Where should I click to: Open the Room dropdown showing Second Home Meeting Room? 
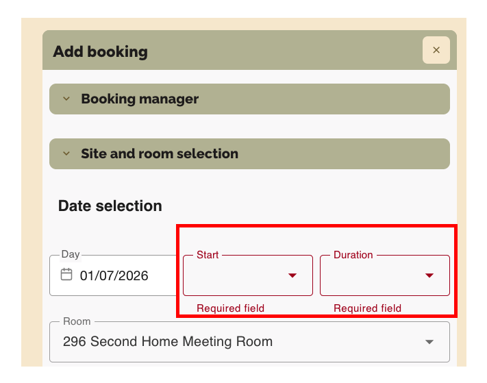[240, 341]
